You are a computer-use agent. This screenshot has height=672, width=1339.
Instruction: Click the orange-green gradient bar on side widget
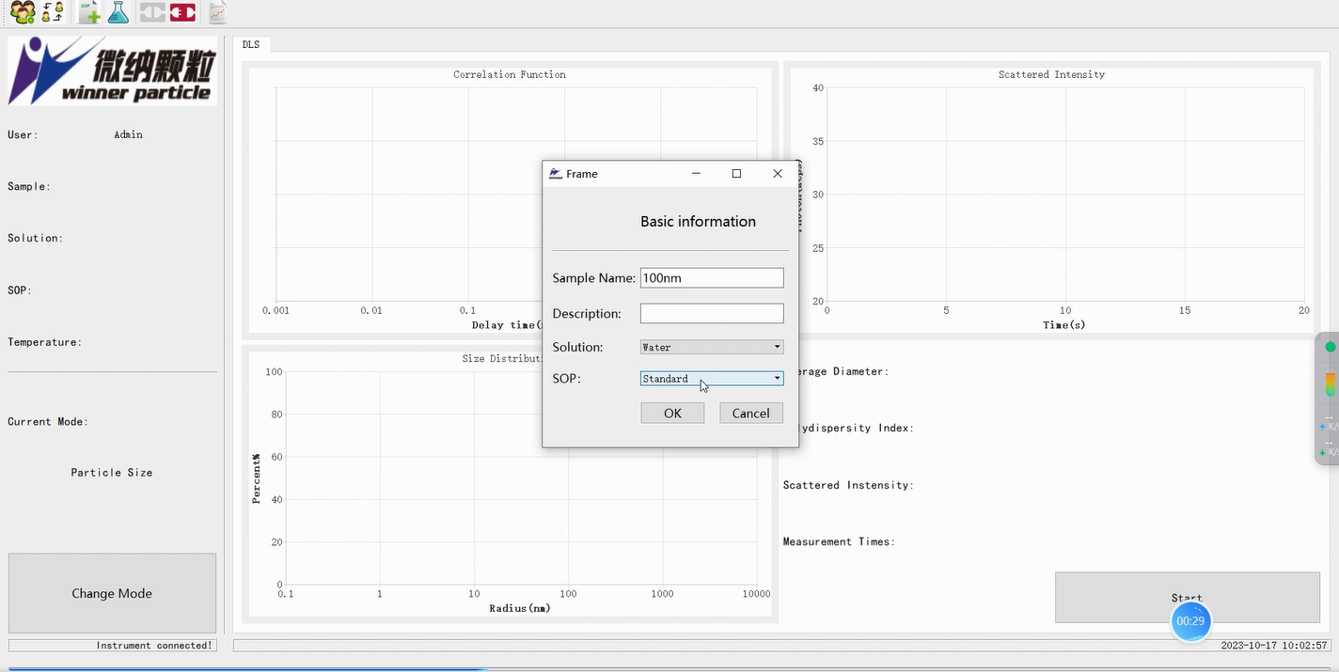[x=1330, y=383]
